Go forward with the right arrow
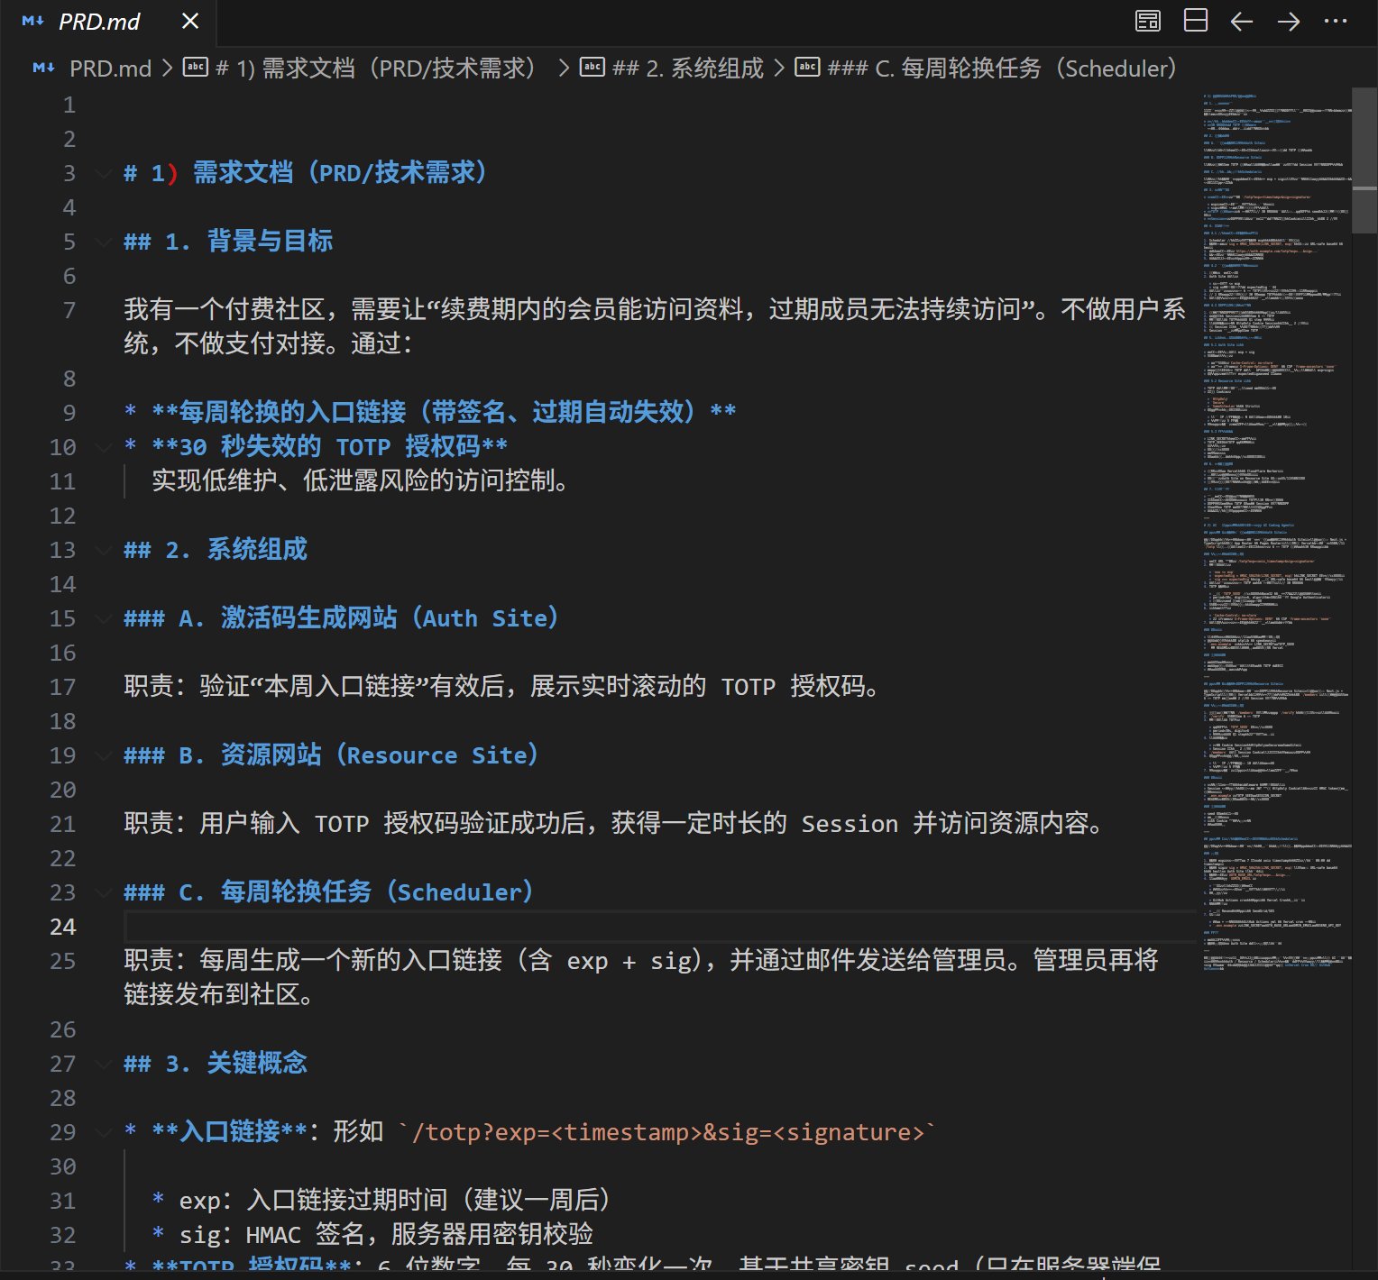This screenshot has height=1280, width=1378. pyautogui.click(x=1289, y=21)
